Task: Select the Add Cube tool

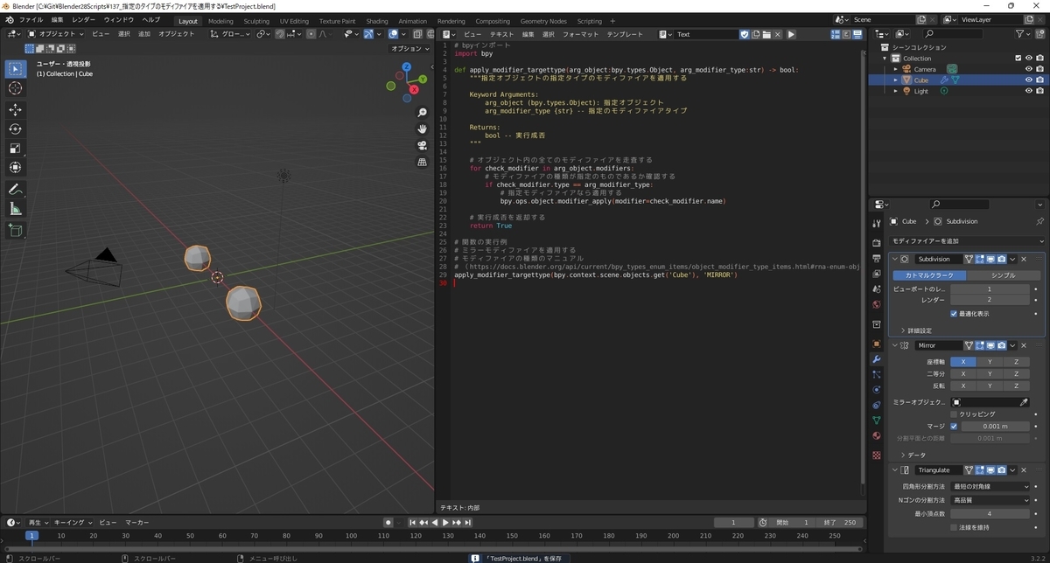Action: [x=16, y=230]
